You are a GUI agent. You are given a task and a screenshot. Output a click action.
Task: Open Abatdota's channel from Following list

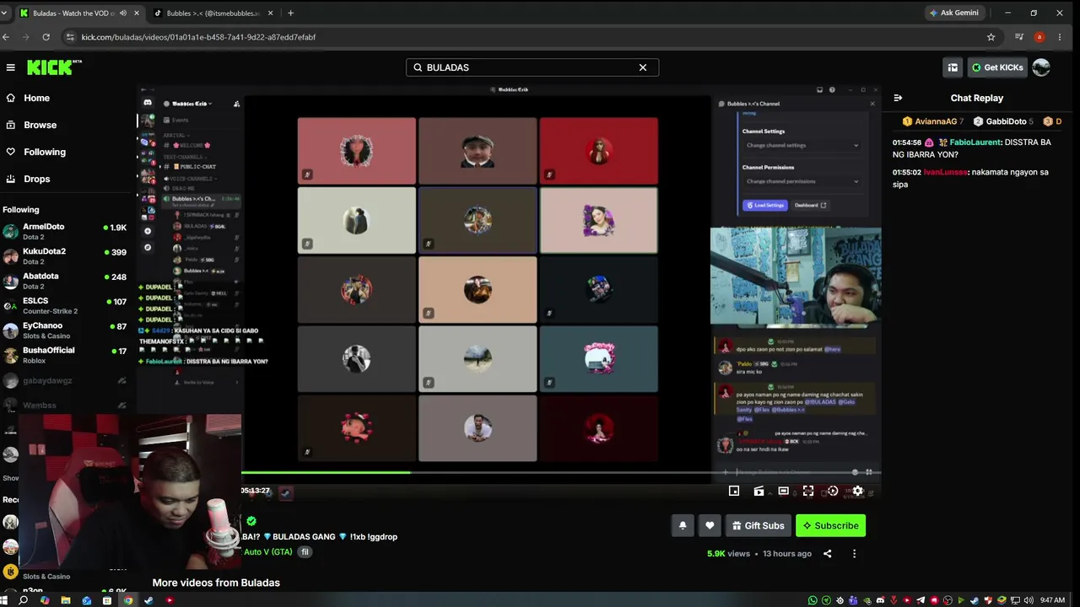[x=66, y=281]
